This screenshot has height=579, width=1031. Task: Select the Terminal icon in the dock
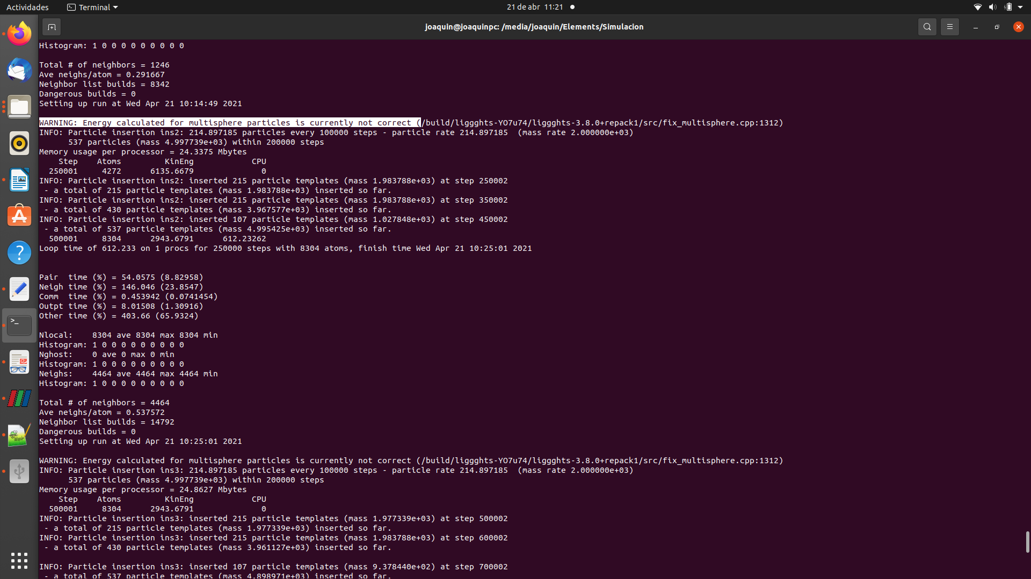[x=19, y=325]
